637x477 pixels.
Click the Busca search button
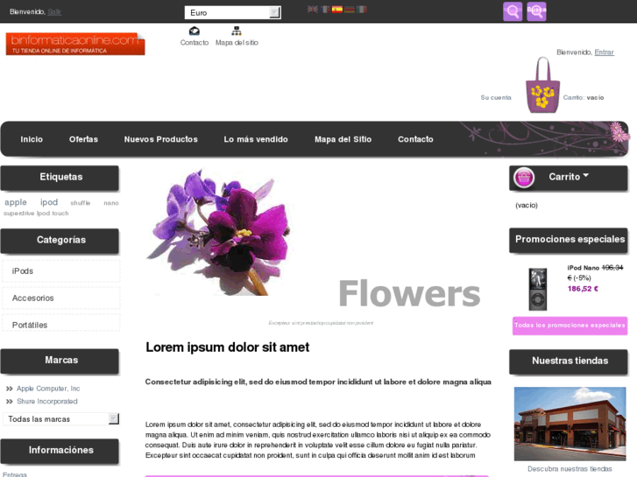[536, 11]
